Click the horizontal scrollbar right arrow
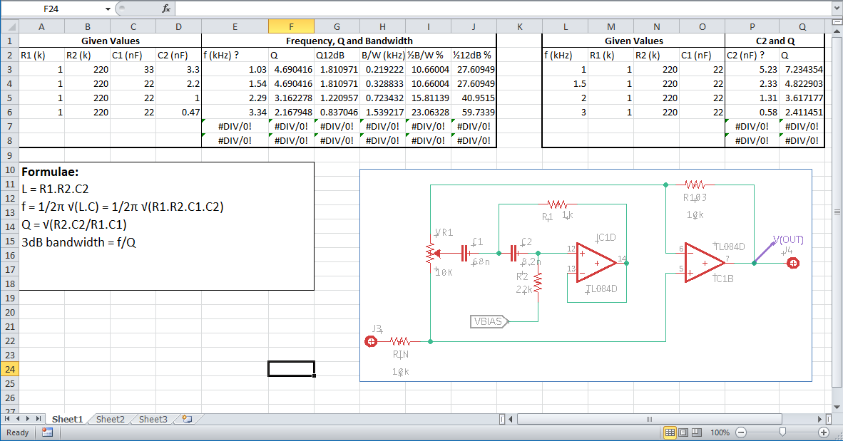The image size is (843, 441). [819, 419]
